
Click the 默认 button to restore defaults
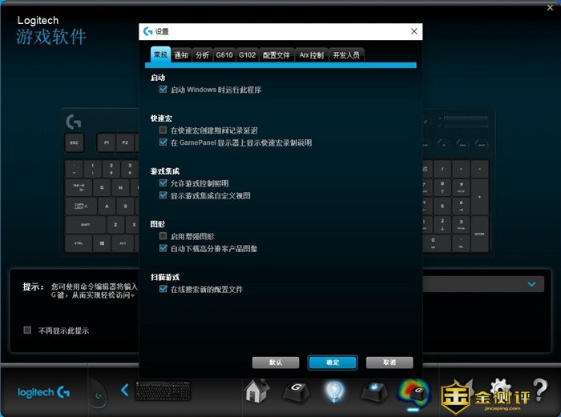tap(276, 363)
